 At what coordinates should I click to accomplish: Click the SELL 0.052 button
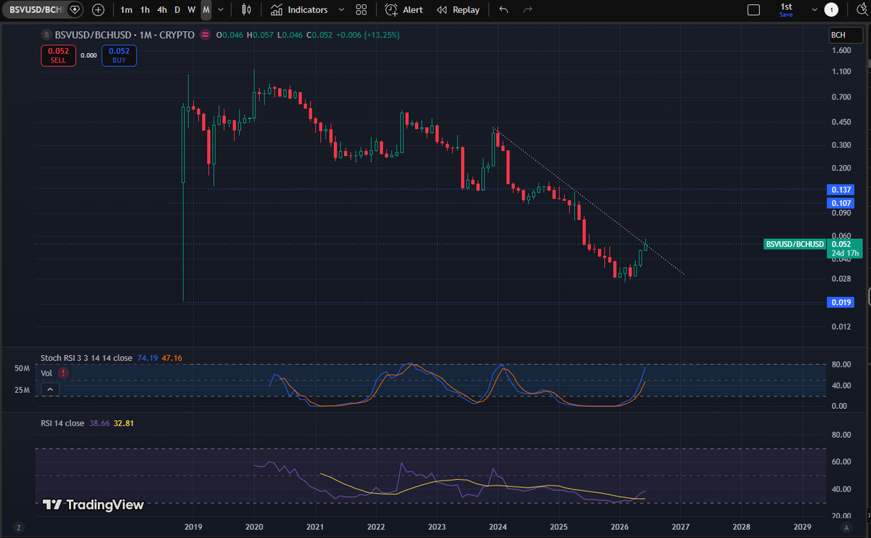point(58,55)
